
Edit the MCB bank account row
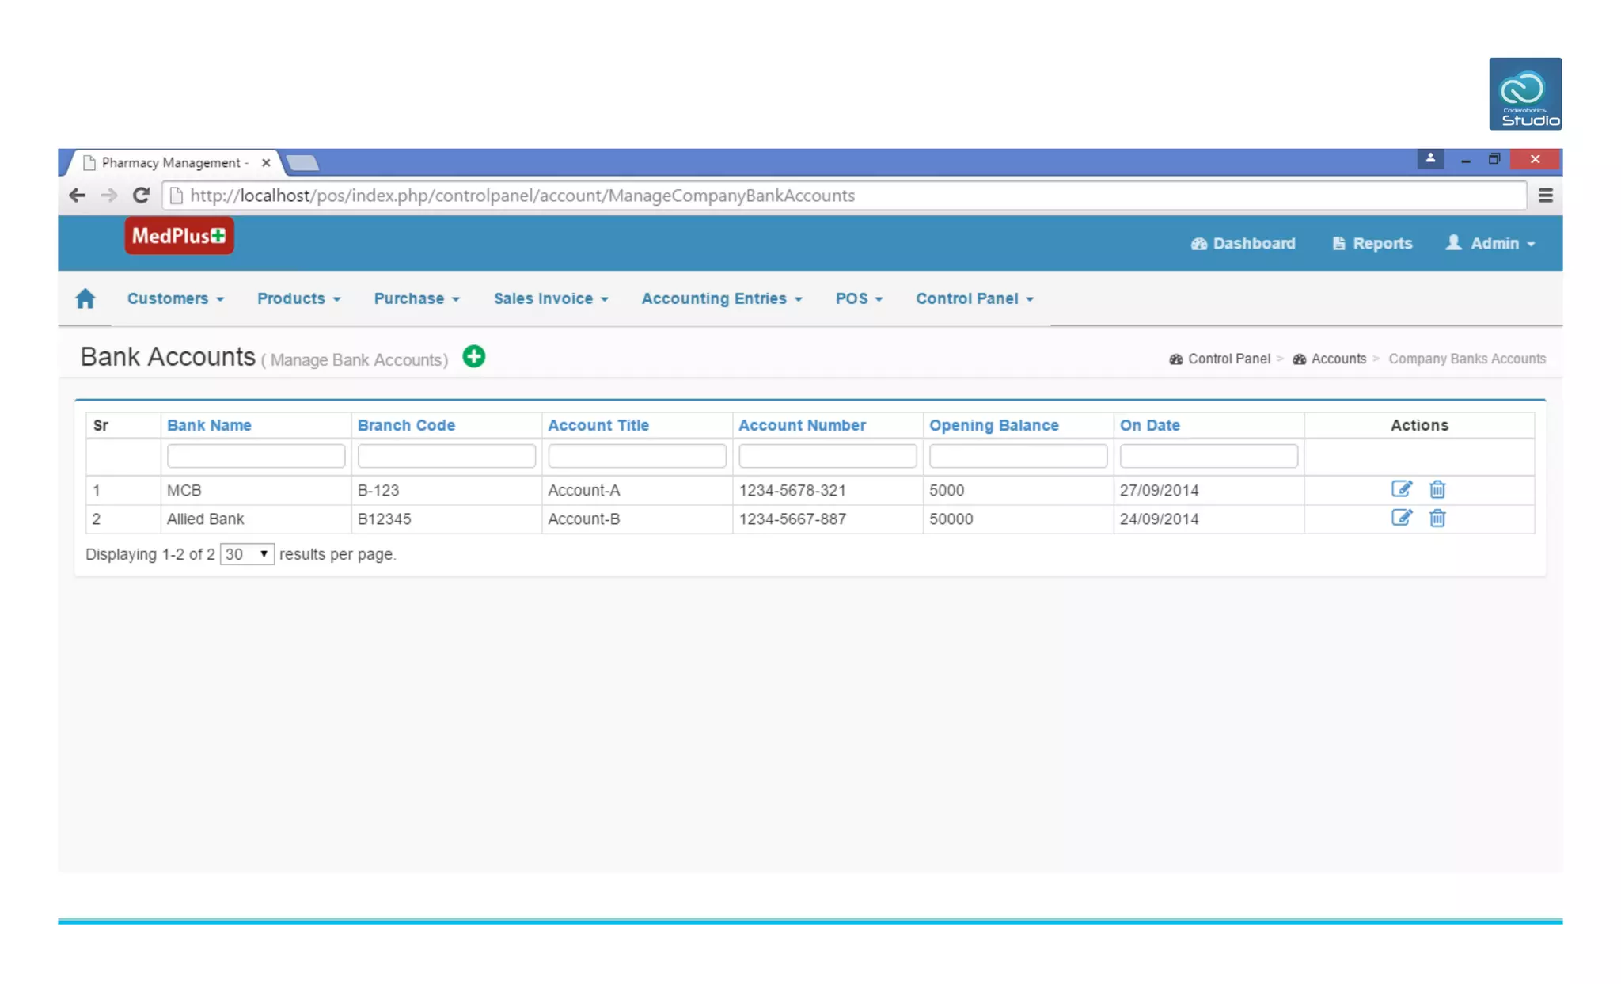(1401, 489)
